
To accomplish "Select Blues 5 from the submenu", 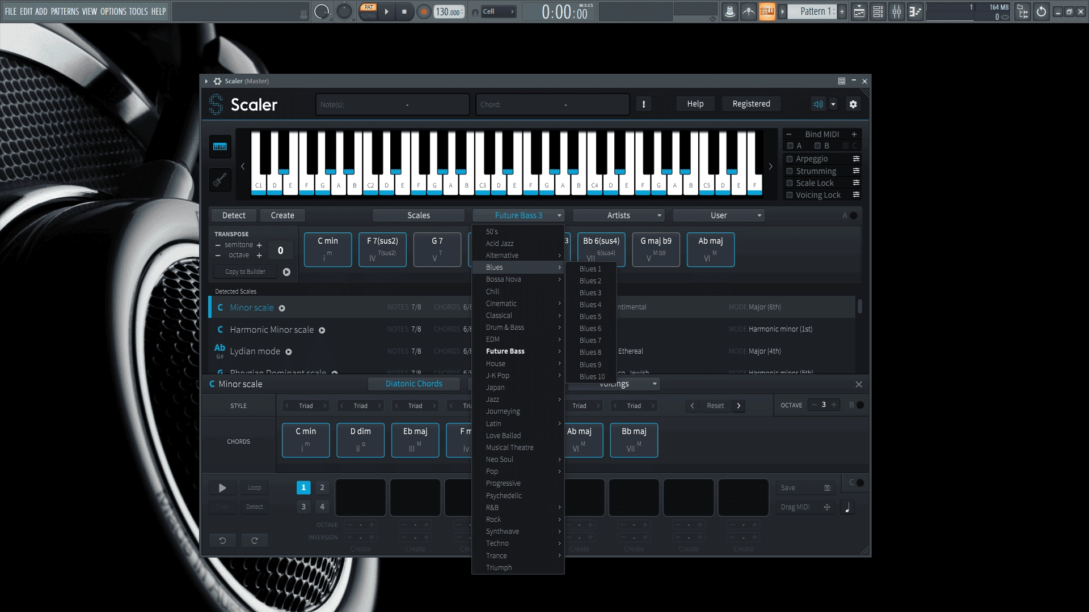I will tap(590, 316).
